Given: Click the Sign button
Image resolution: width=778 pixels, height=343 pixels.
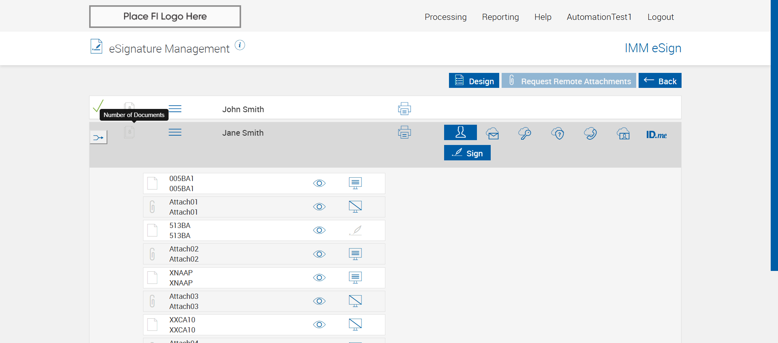Looking at the screenshot, I should pos(467,153).
